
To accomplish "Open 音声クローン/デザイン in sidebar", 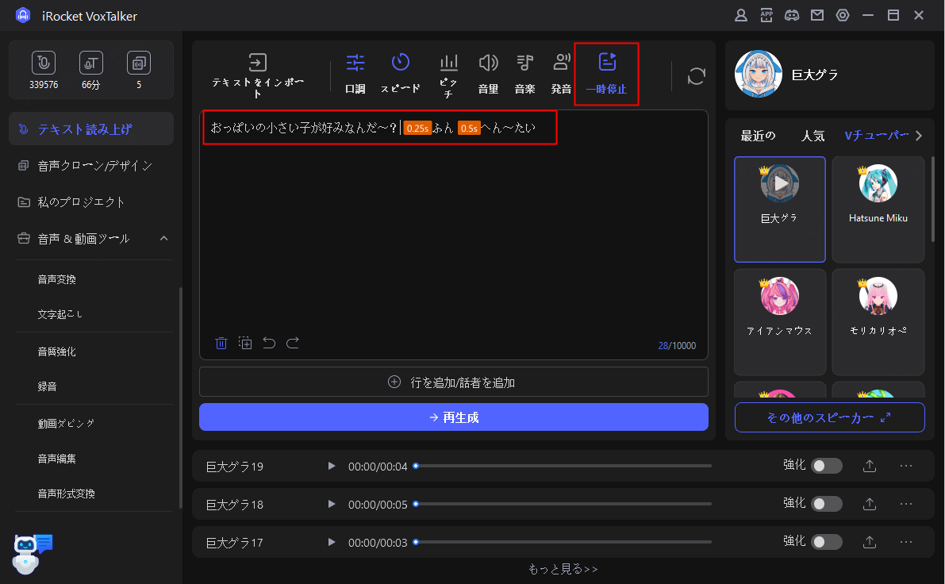I will [91, 166].
